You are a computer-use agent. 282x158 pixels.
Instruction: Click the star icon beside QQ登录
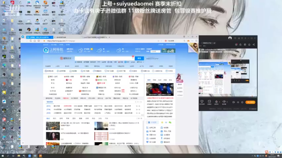tap(162, 122)
